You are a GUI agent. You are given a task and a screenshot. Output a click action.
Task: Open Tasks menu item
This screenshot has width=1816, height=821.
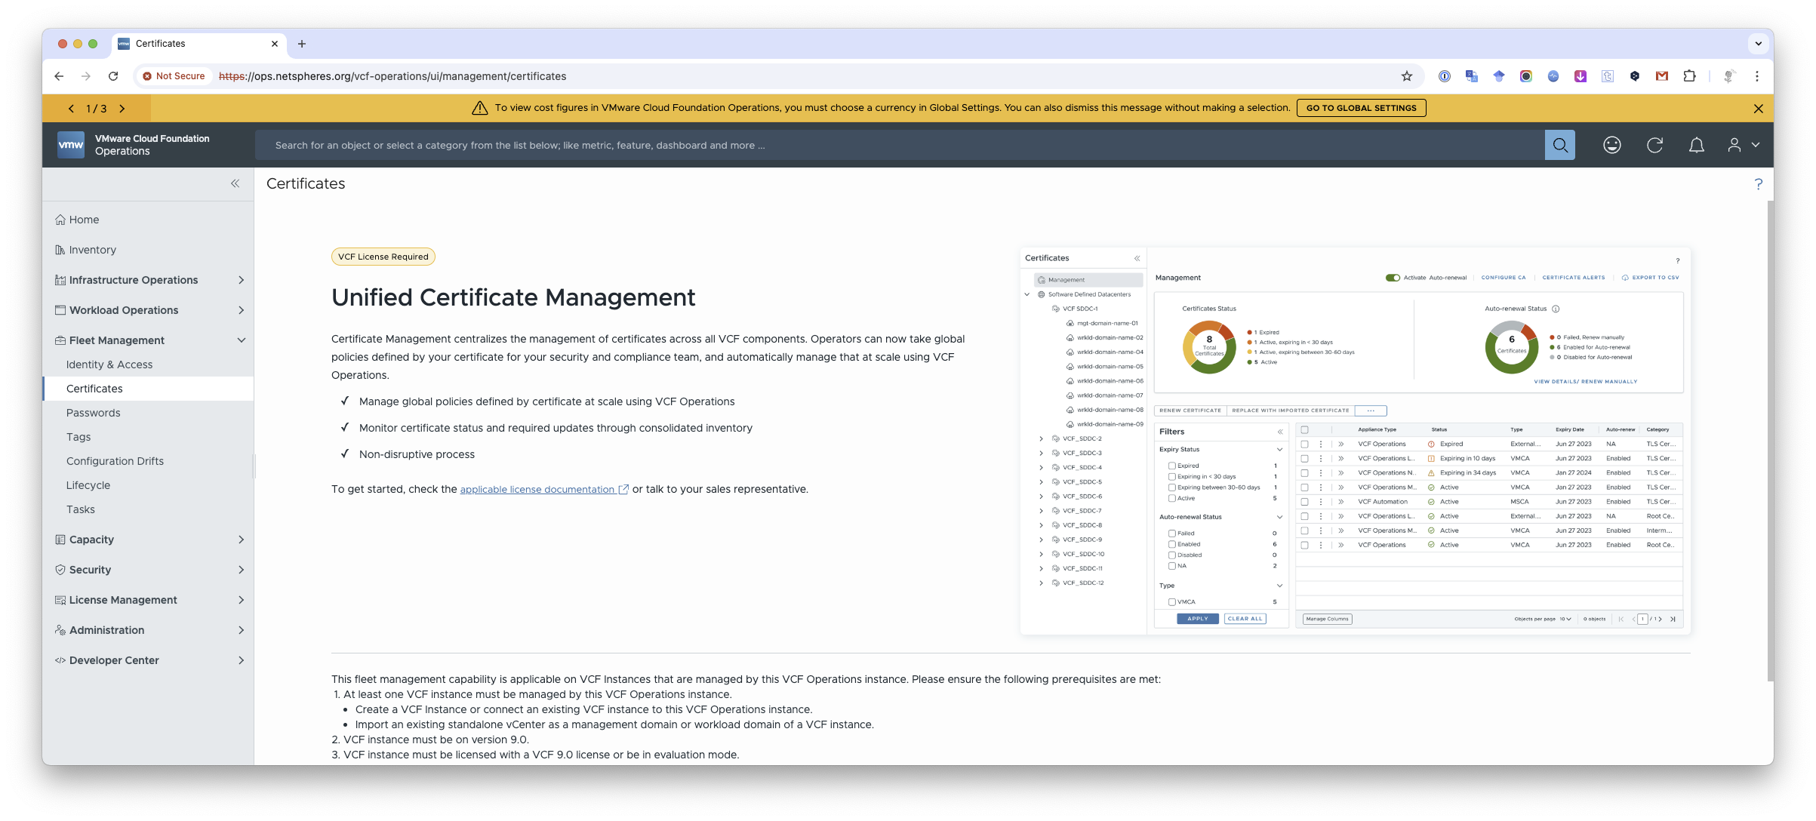coord(148,509)
